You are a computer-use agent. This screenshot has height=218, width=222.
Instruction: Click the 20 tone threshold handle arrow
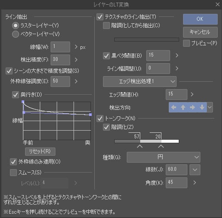(161, 147)
